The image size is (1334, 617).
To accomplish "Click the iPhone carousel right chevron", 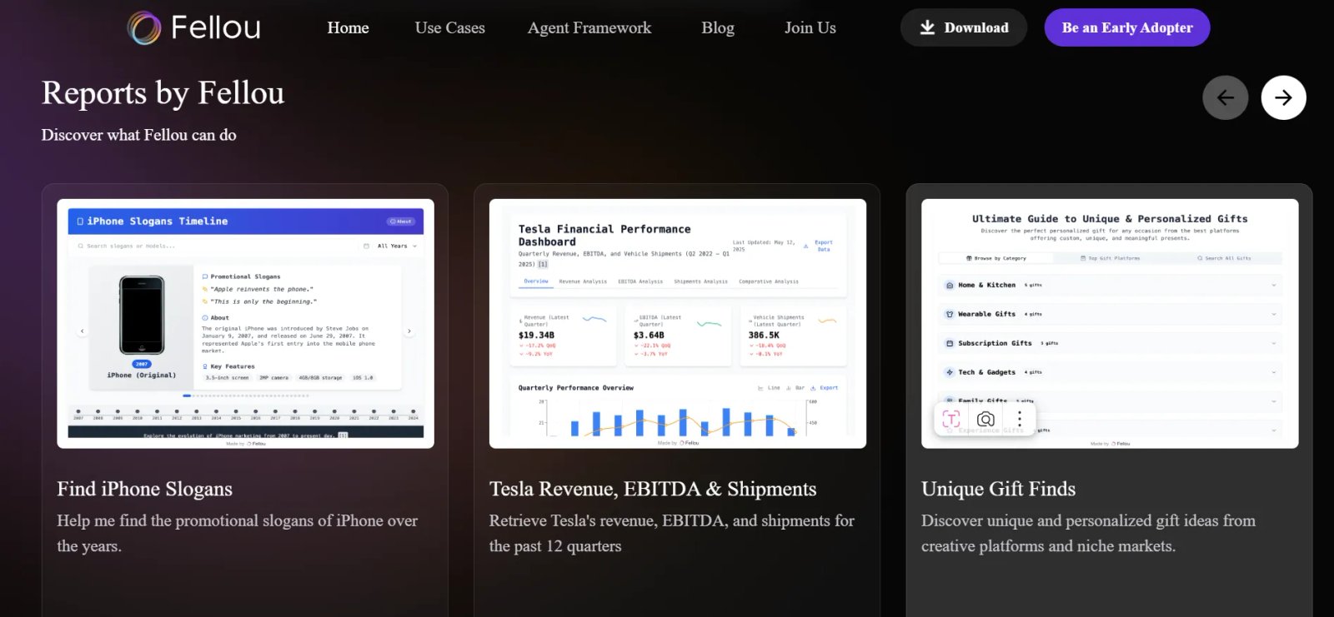I will click(409, 331).
